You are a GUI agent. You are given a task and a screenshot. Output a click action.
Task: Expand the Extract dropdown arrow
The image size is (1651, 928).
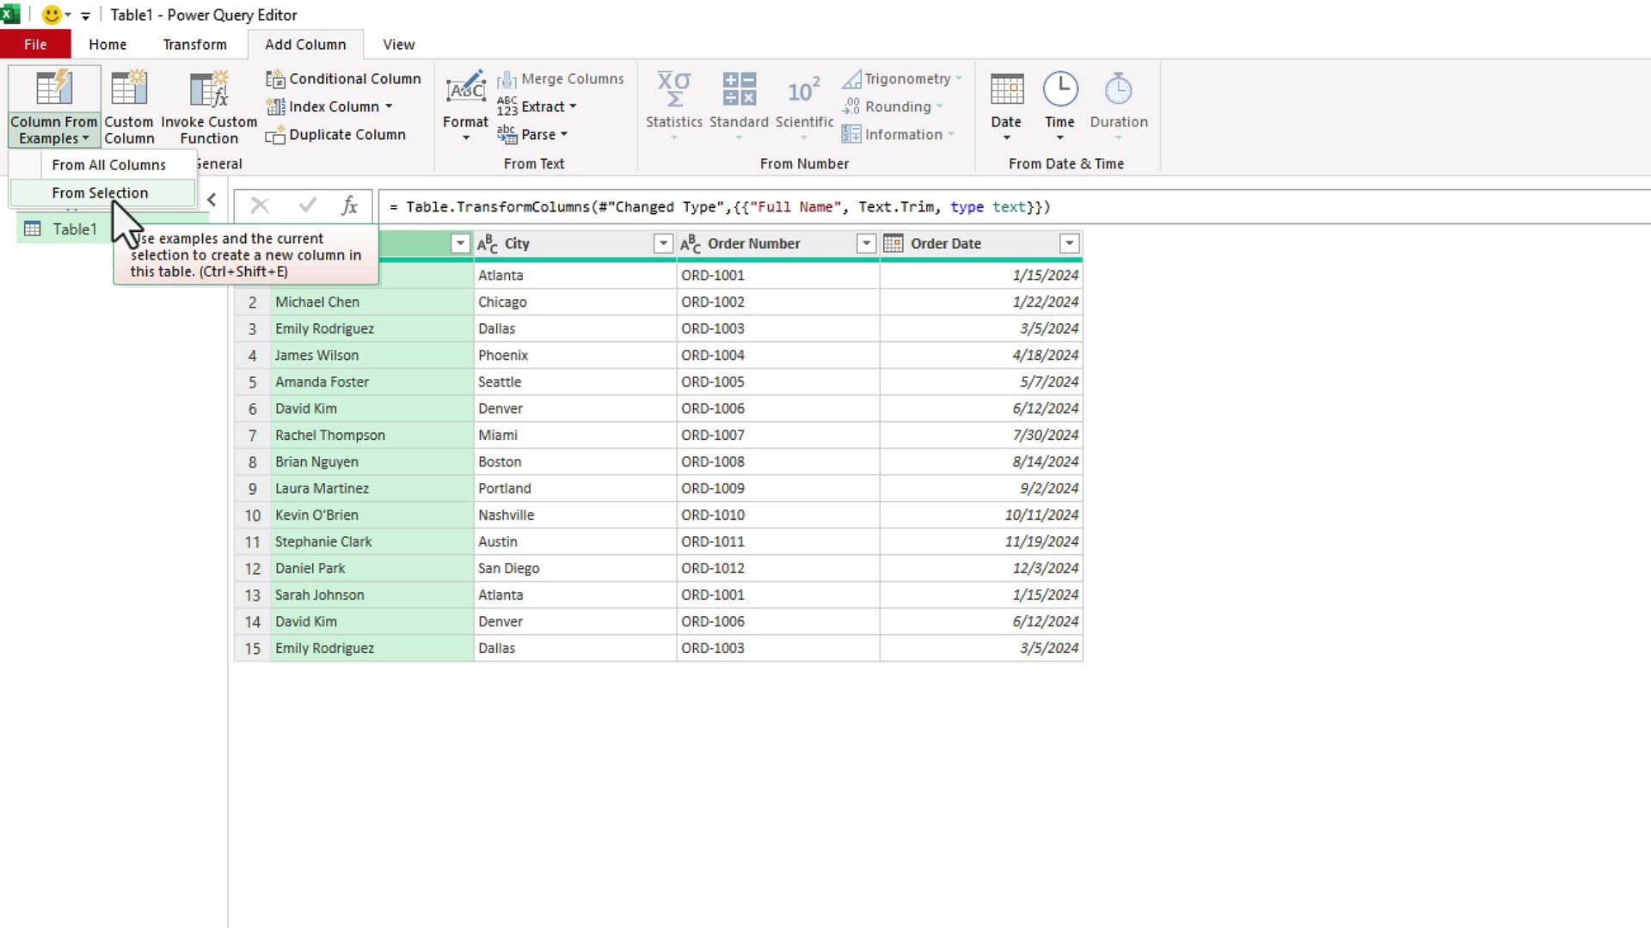(573, 107)
